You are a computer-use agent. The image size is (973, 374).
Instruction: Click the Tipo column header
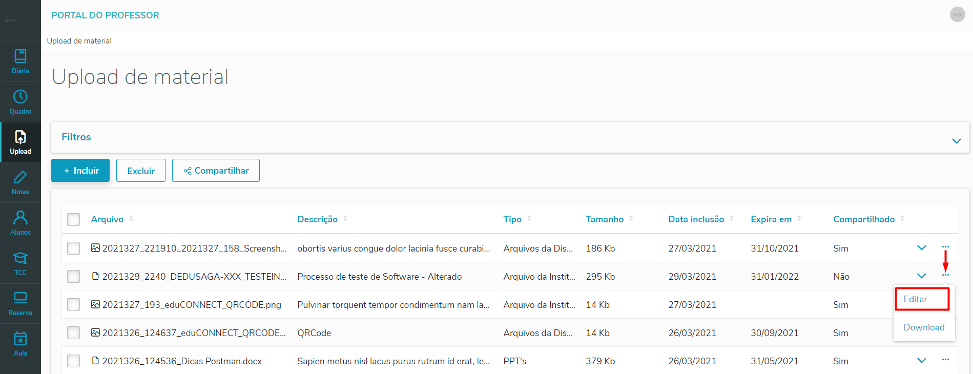tap(512, 219)
